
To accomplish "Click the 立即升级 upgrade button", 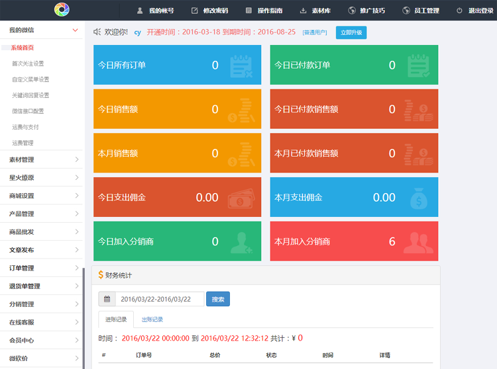I will pos(351,32).
